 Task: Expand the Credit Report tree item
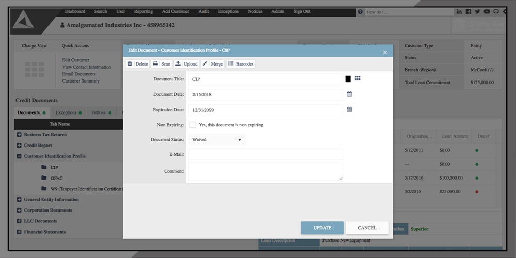coord(19,146)
